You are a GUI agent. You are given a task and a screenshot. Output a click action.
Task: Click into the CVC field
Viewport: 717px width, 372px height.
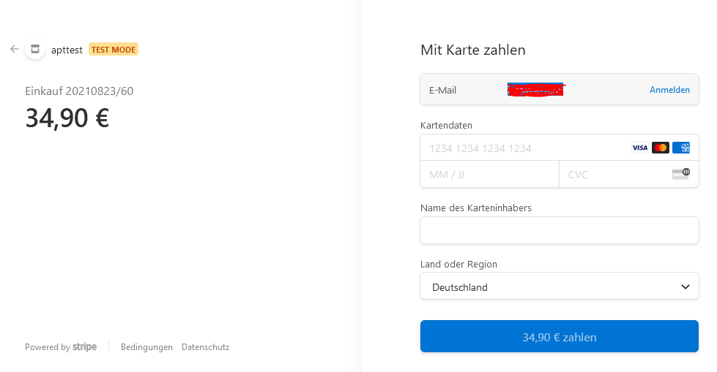(x=615, y=174)
